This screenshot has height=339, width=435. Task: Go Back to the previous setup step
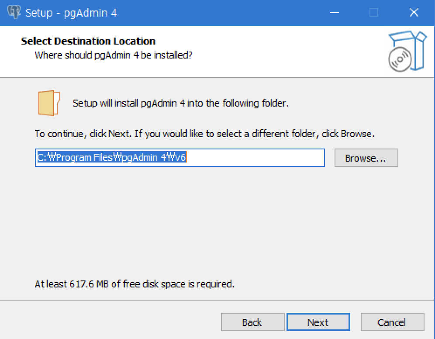[x=252, y=322]
